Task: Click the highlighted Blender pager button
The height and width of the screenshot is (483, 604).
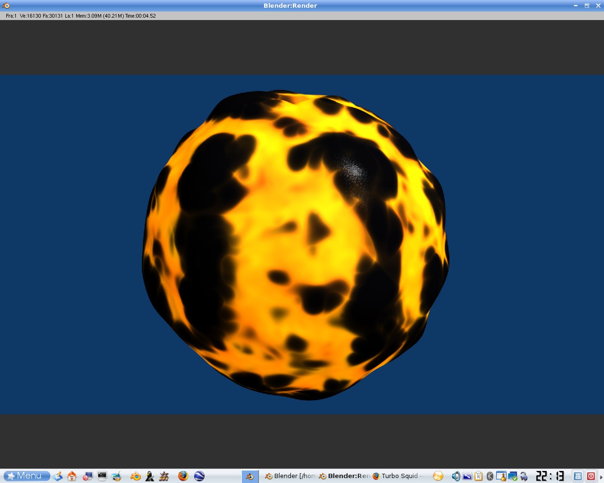Action: pyautogui.click(x=250, y=476)
